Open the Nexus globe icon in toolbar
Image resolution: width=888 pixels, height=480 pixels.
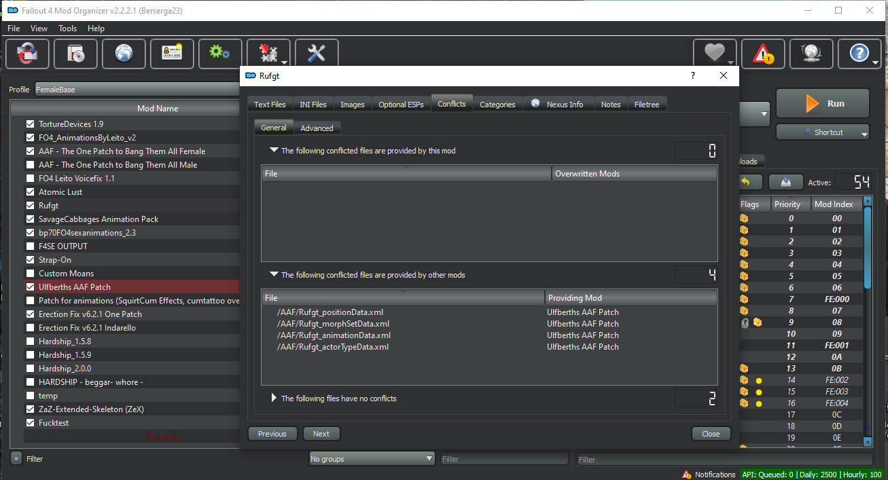(x=124, y=54)
